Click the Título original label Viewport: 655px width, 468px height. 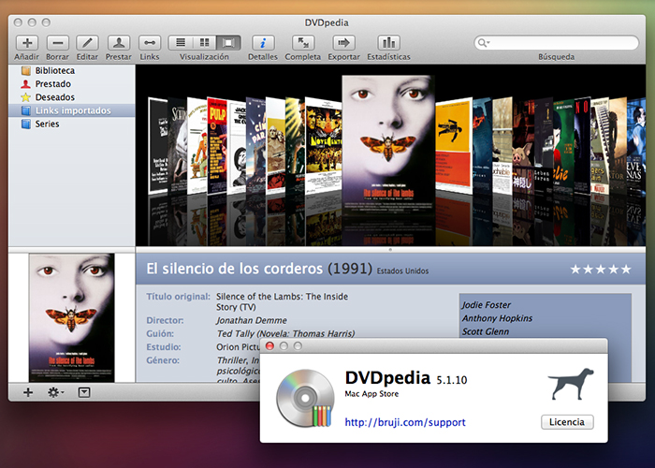click(x=179, y=297)
